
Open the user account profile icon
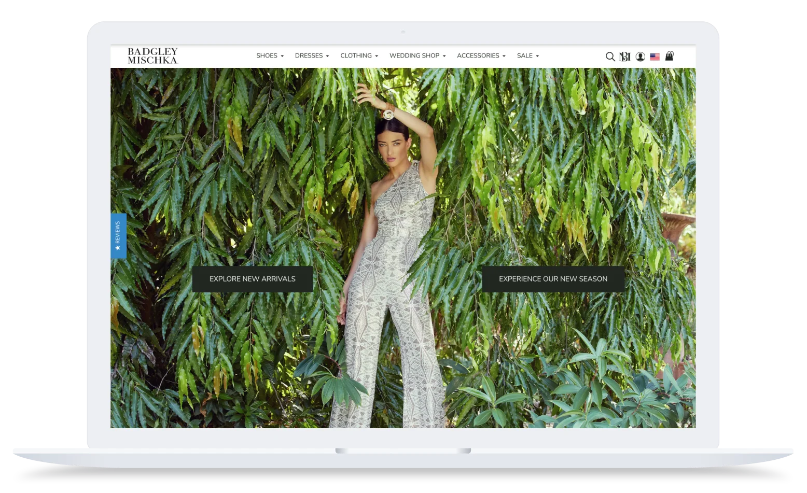[641, 57]
